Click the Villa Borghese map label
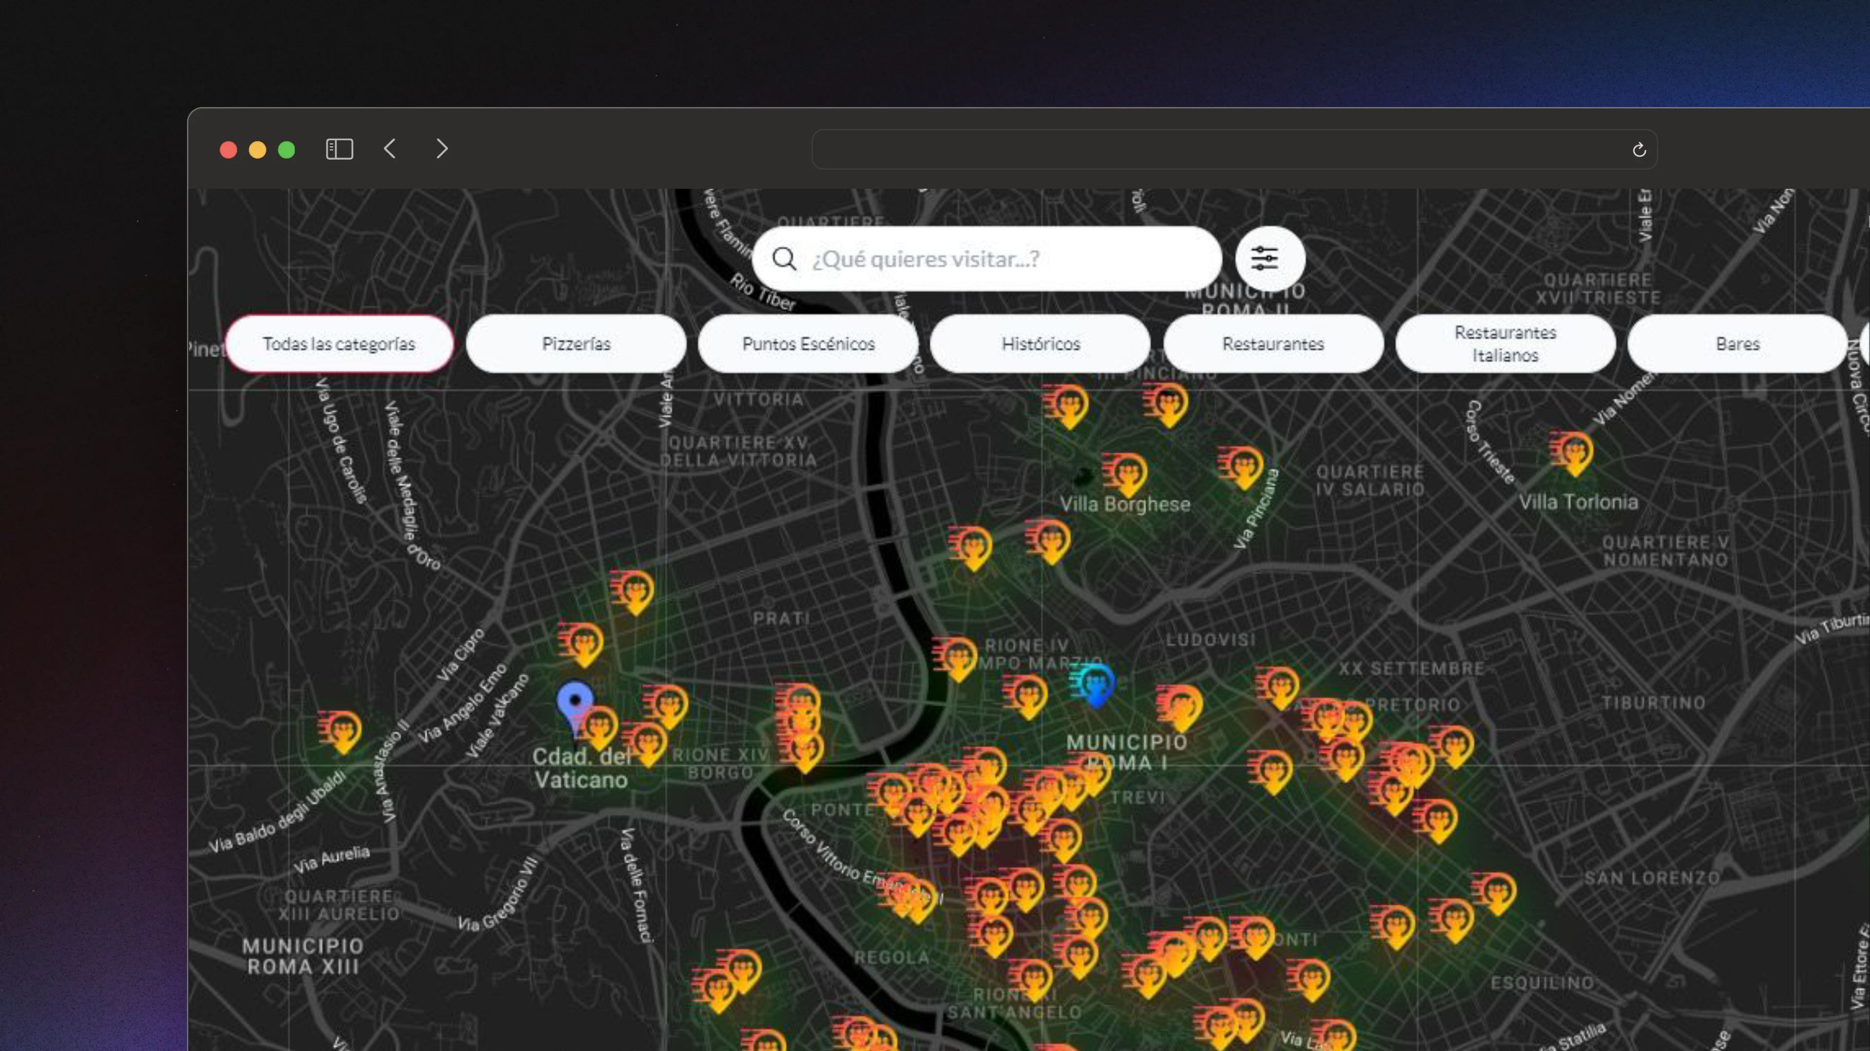The image size is (1870, 1051). [1124, 504]
